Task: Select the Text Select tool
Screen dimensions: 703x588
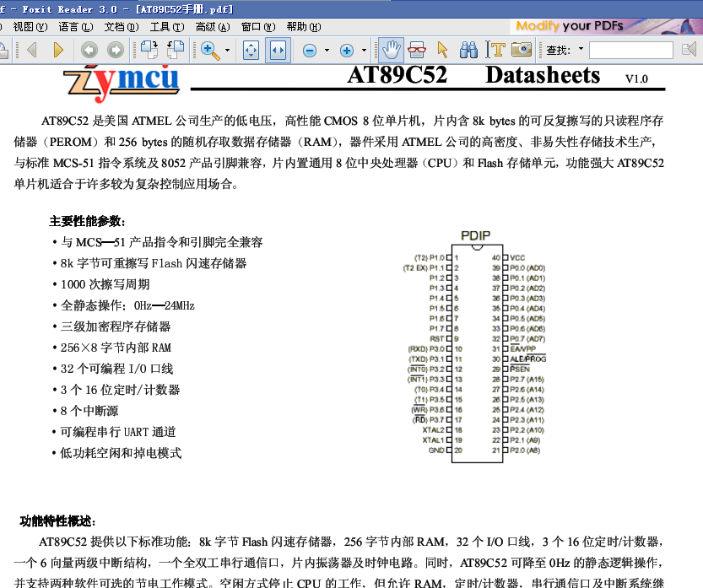Action: (x=495, y=51)
